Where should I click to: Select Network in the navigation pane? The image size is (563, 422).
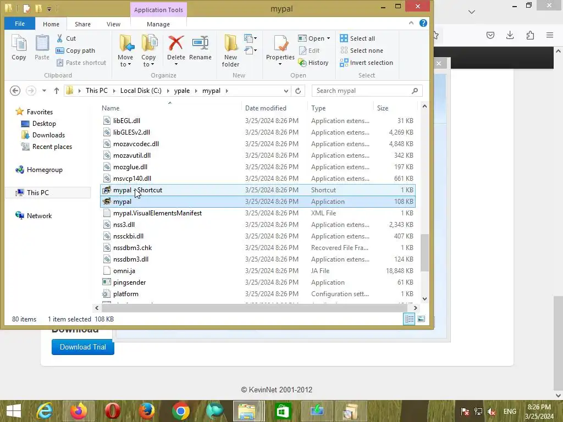[x=34, y=215]
